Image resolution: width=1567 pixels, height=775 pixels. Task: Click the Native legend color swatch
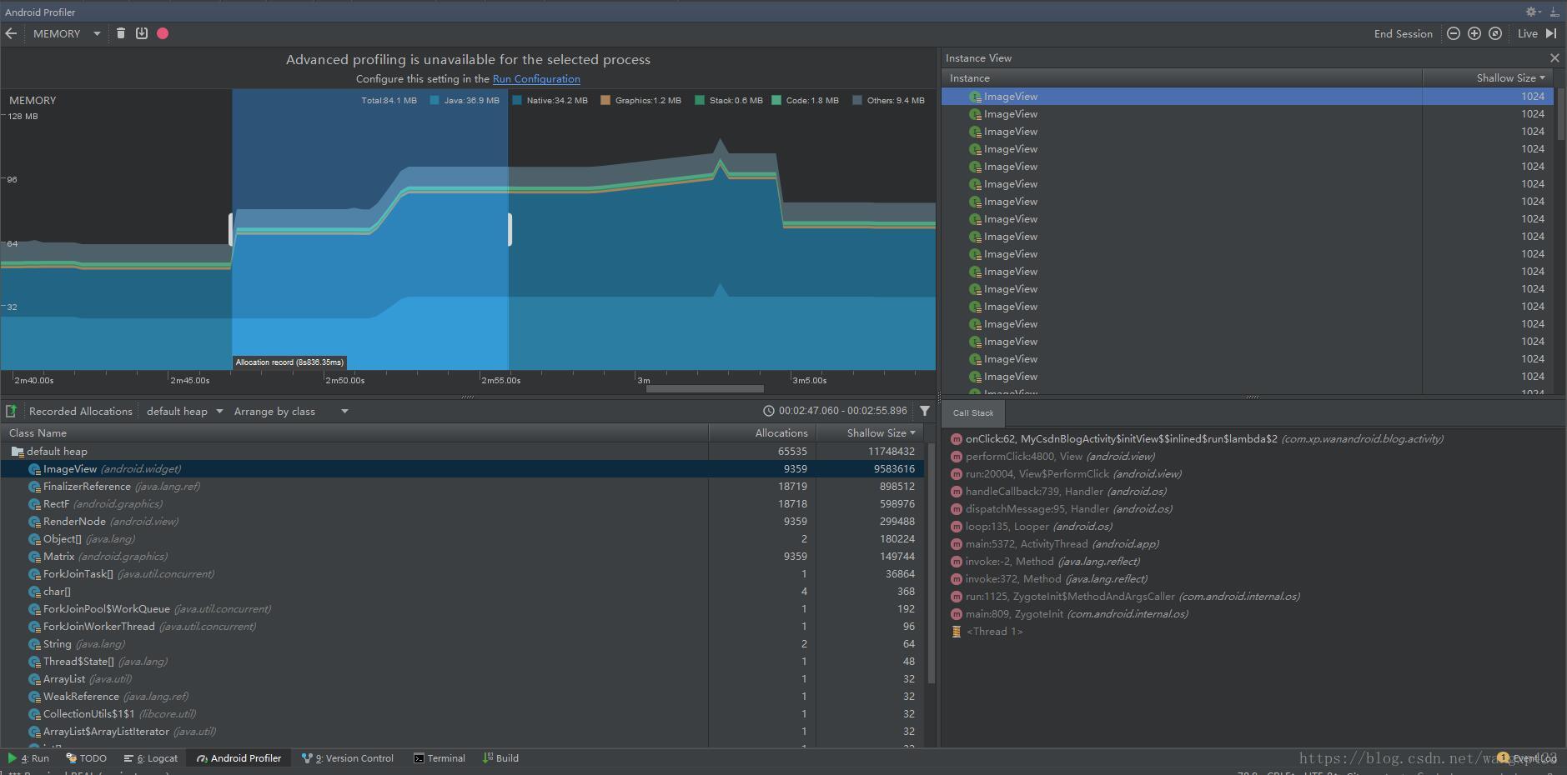coord(517,100)
